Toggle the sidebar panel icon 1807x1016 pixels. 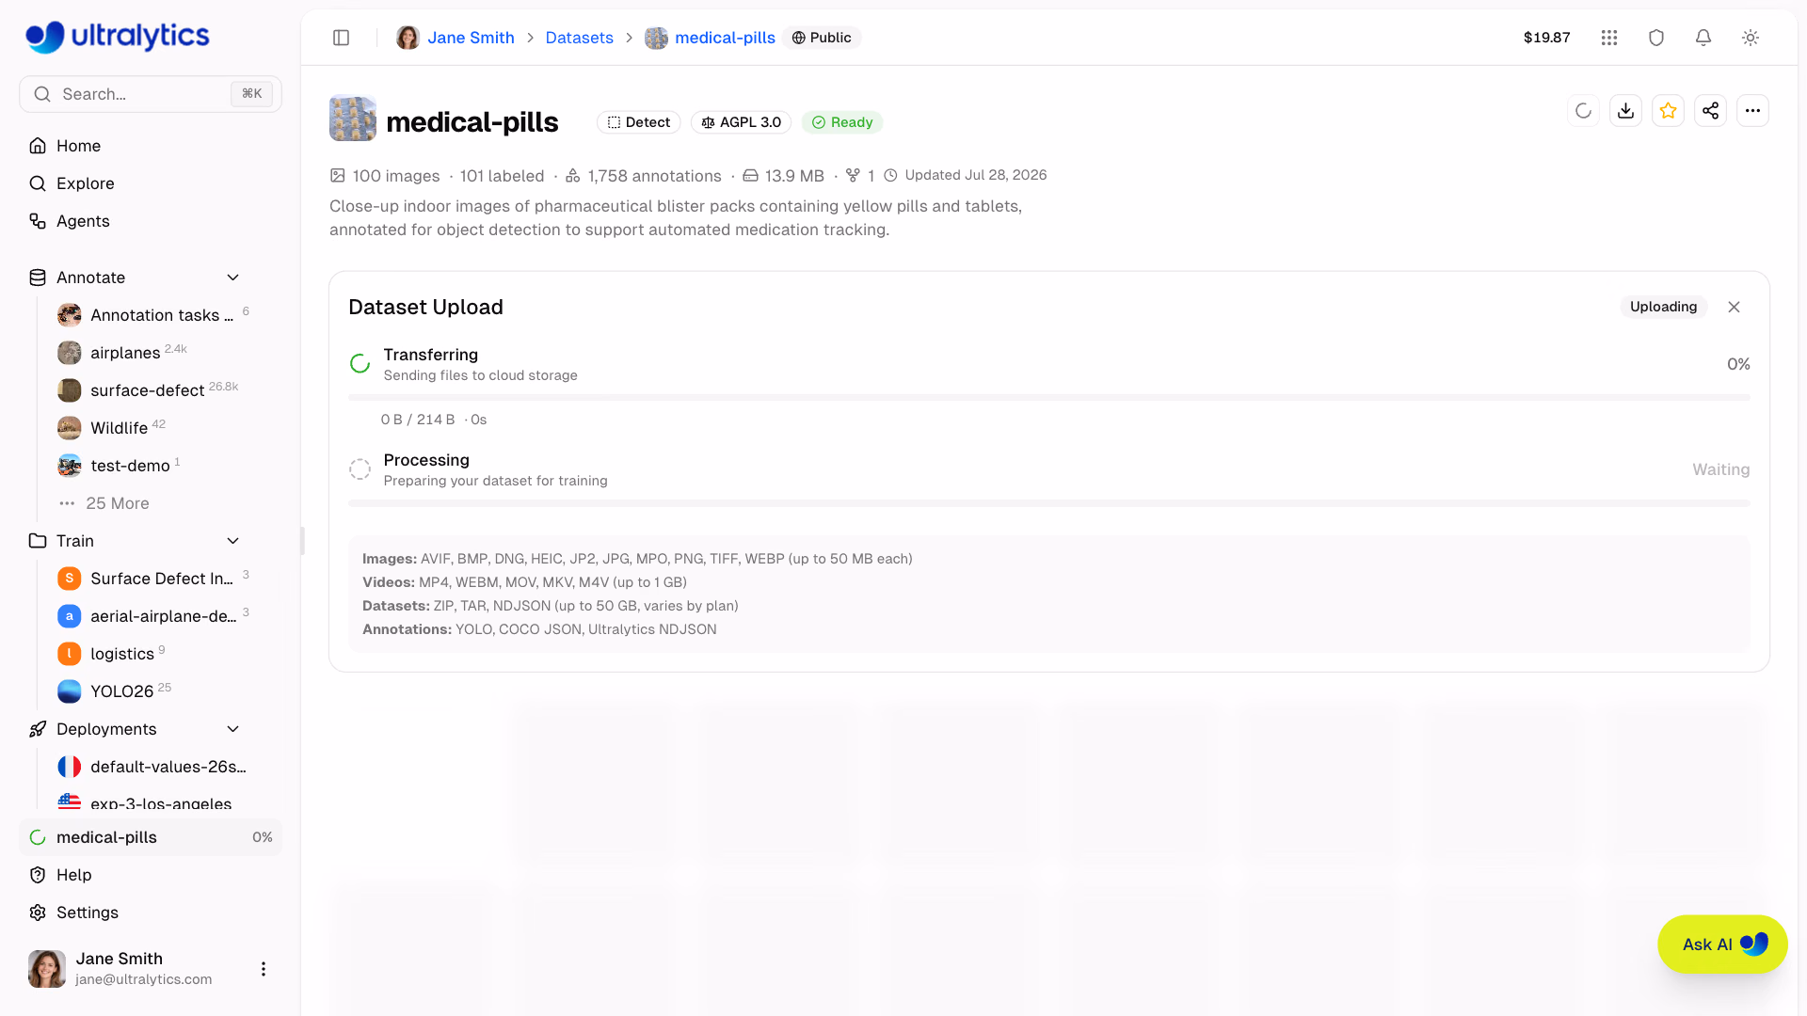pos(342,38)
